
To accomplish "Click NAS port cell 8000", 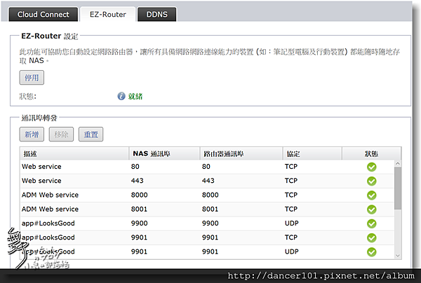I will 139,195.
